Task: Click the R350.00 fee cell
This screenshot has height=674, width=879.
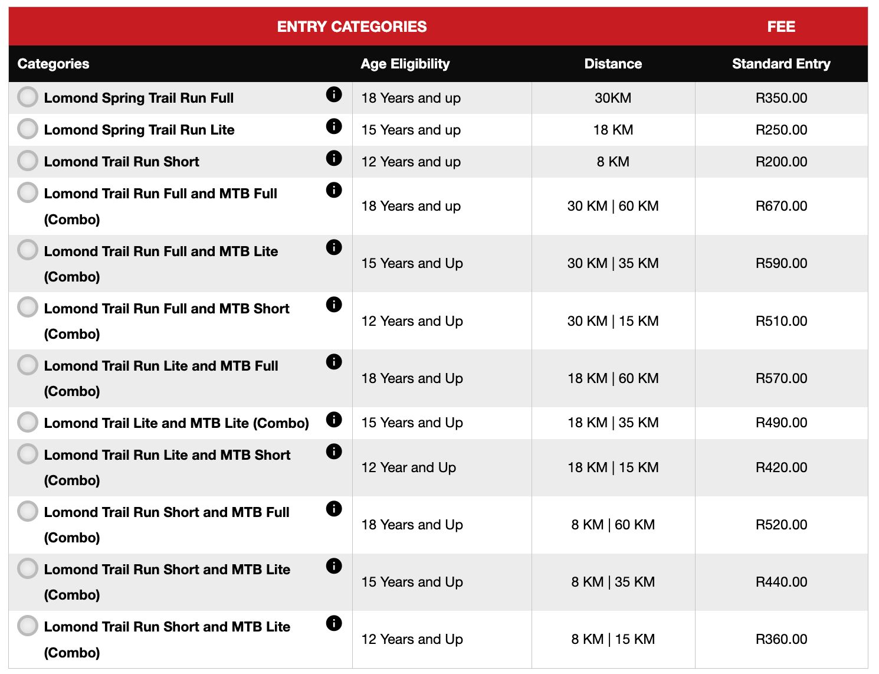Action: click(781, 98)
